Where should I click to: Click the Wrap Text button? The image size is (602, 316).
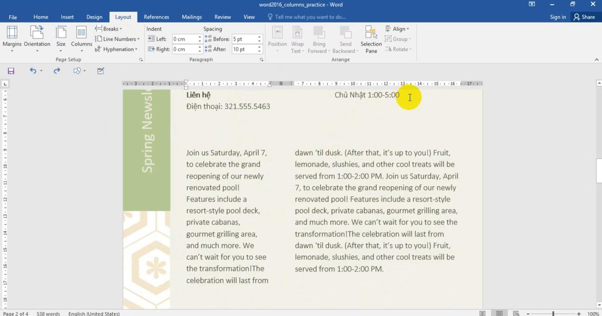tap(297, 39)
